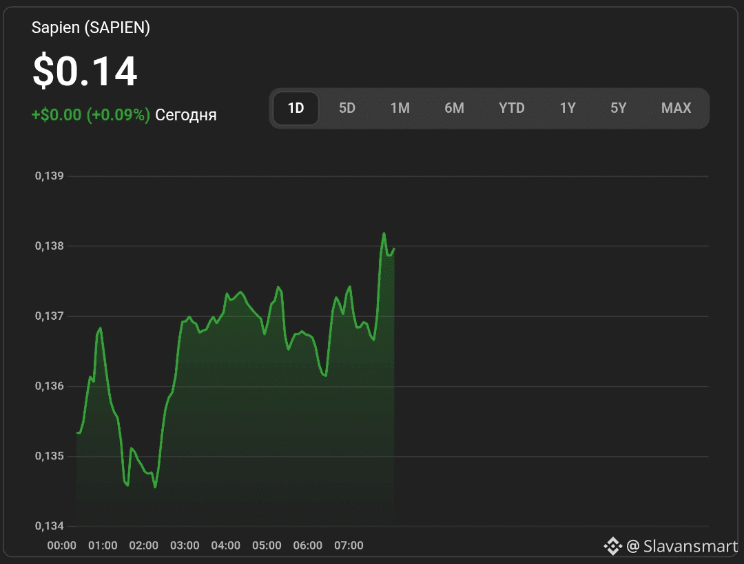Open the @Slavansmart watermark link
Image resolution: width=744 pixels, height=564 pixels.
(681, 546)
